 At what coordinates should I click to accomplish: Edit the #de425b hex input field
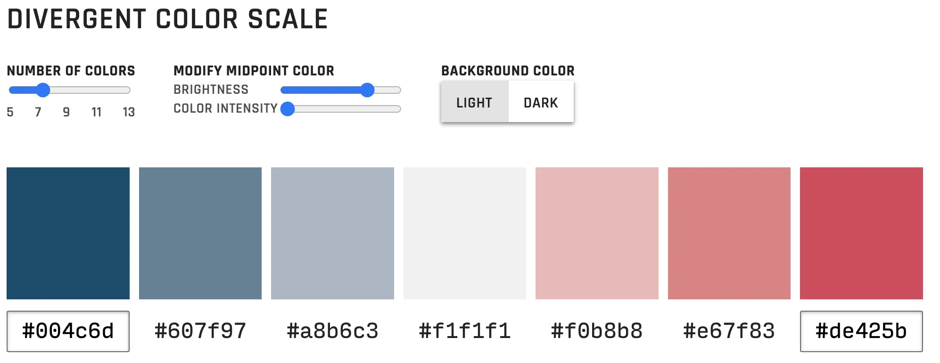pyautogui.click(x=861, y=331)
